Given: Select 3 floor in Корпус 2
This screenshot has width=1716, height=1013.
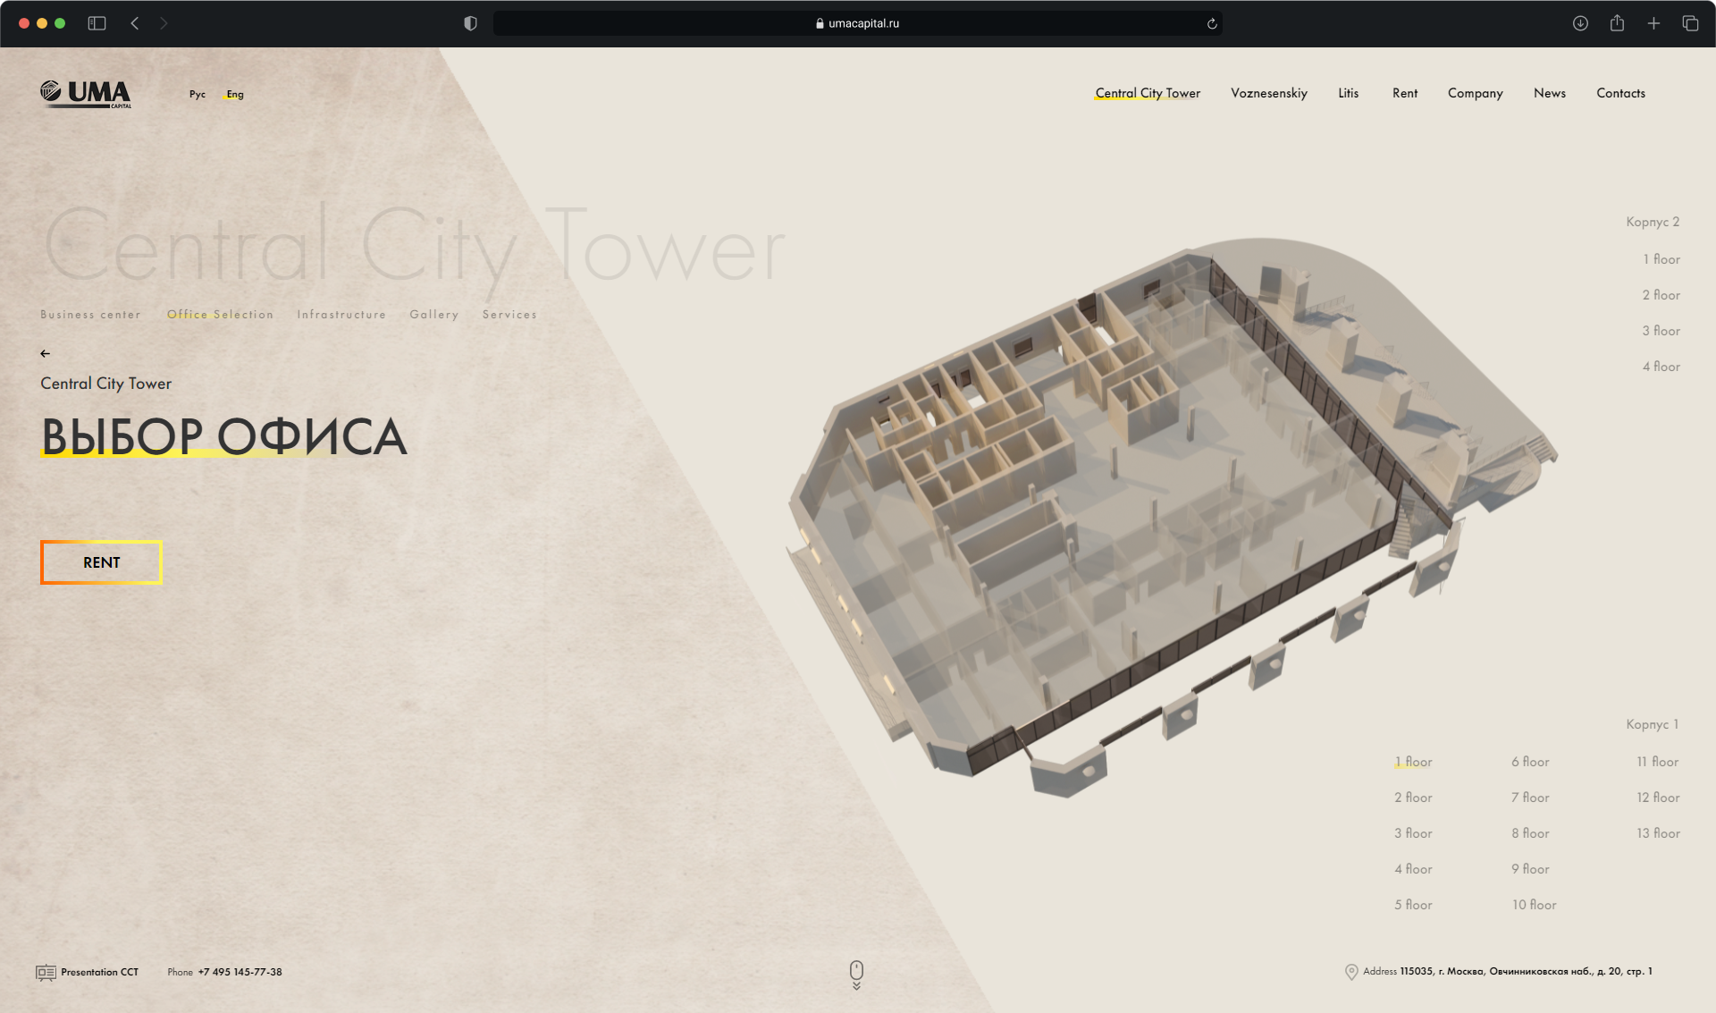Looking at the screenshot, I should coord(1661,331).
